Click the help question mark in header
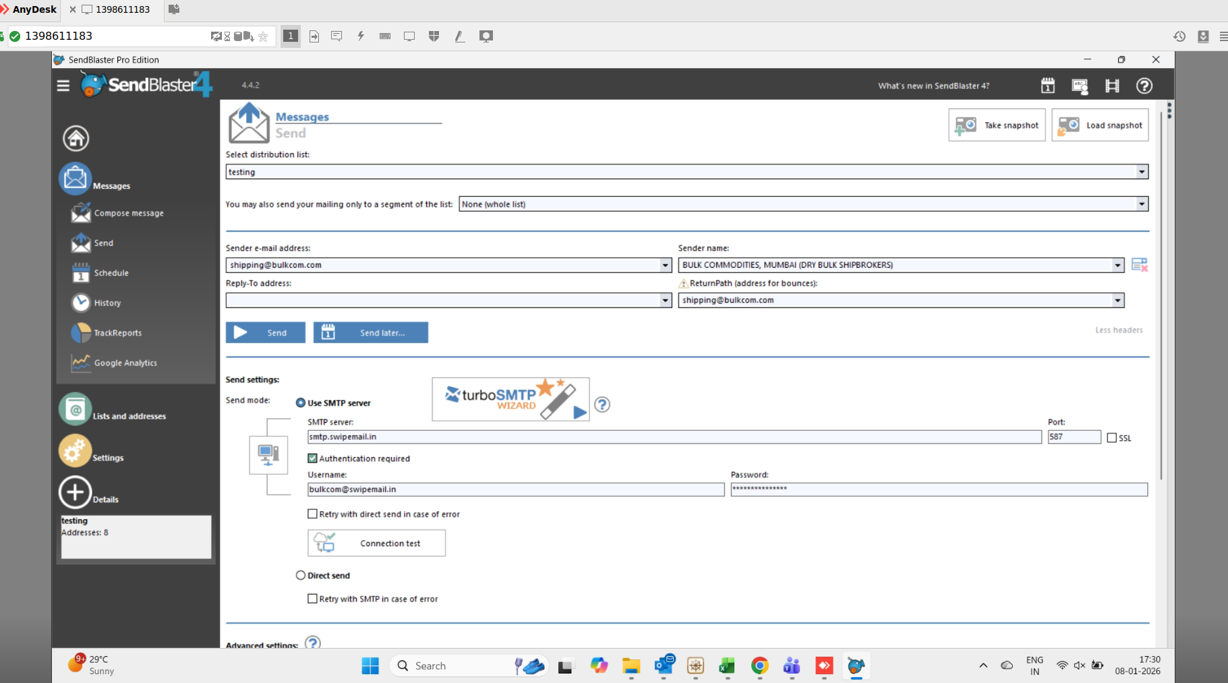Image resolution: width=1228 pixels, height=683 pixels. pyautogui.click(x=1144, y=86)
